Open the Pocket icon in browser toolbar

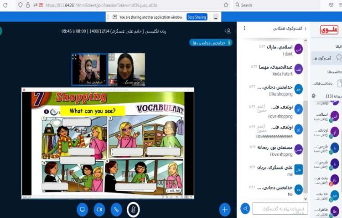tap(331, 5)
